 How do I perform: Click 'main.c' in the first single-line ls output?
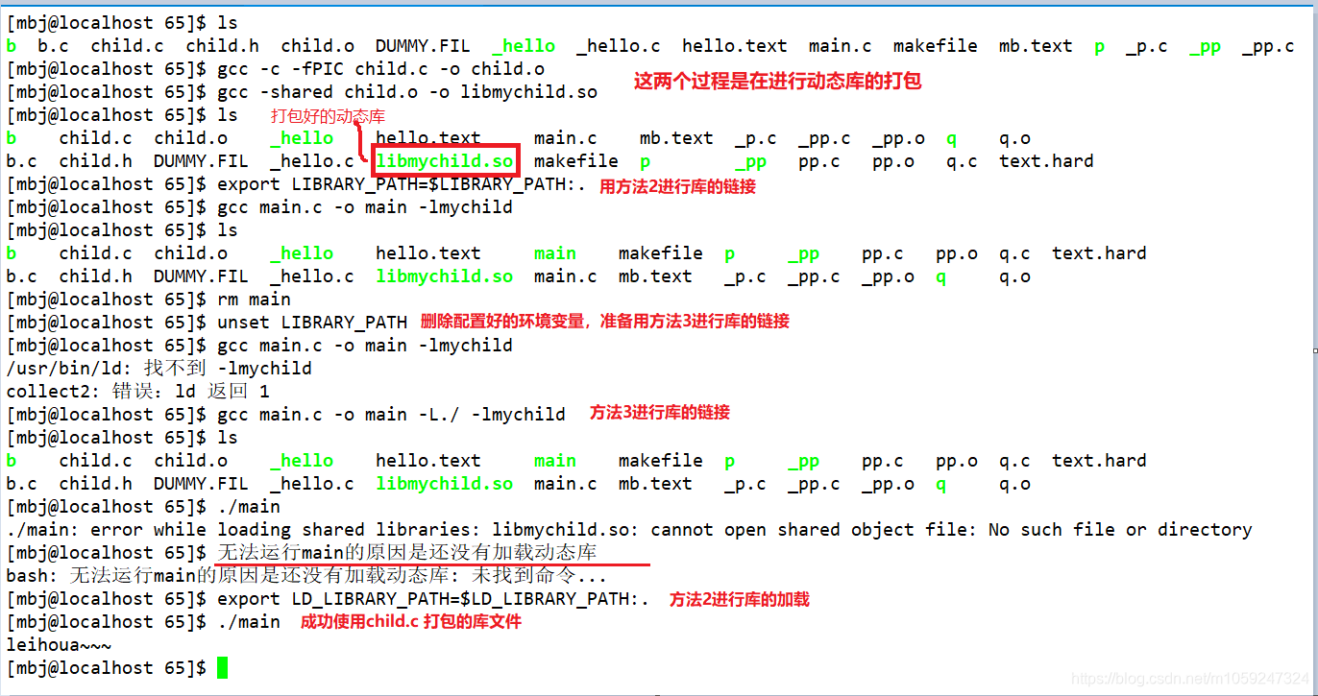click(841, 46)
